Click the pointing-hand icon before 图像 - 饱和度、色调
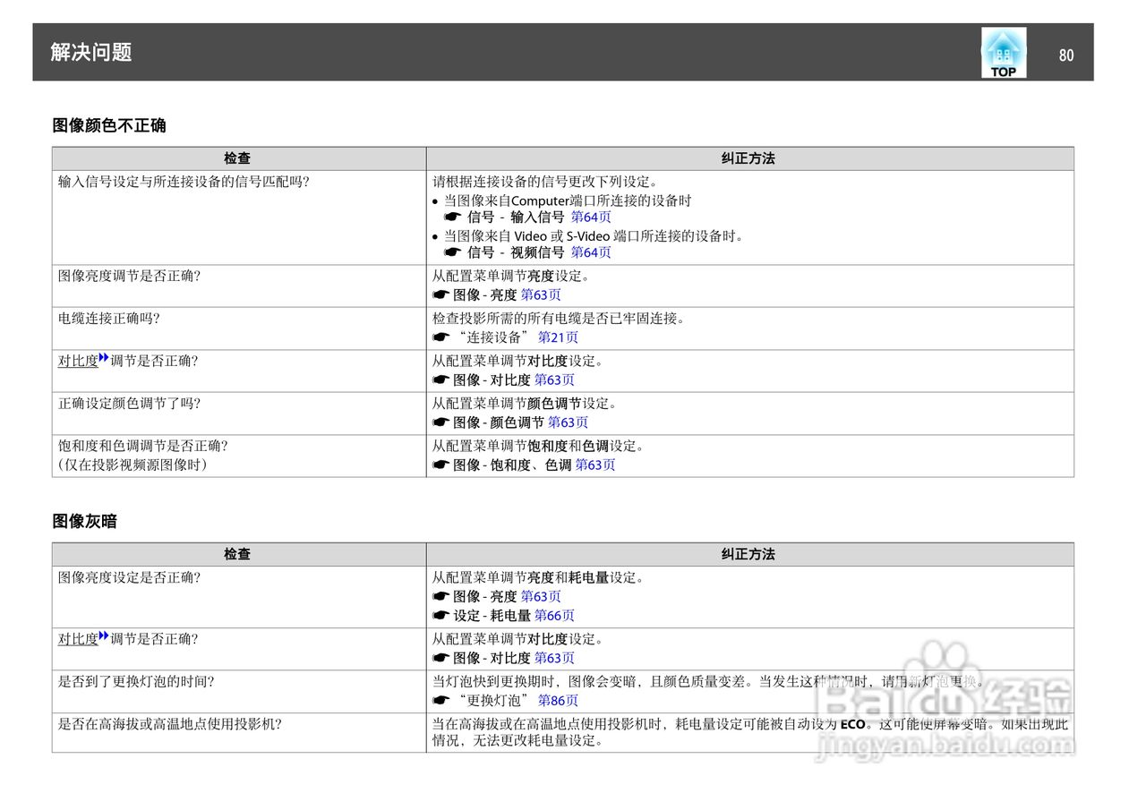Image resolution: width=1146 pixels, height=810 pixels. (440, 465)
